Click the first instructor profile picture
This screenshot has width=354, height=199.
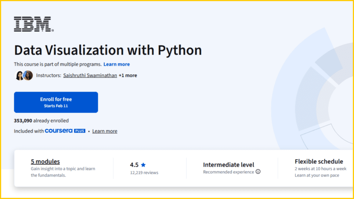[20, 75]
